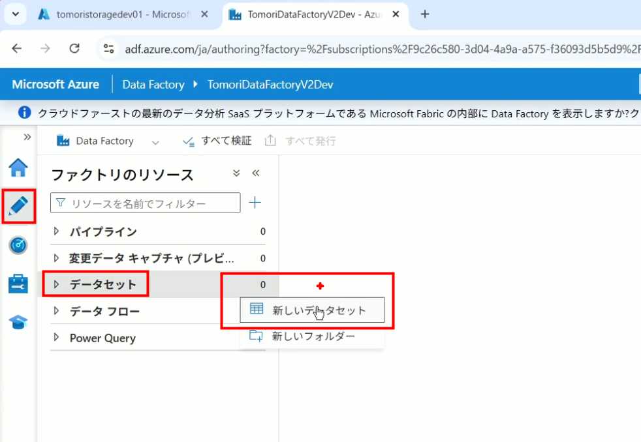641x442 pixels.
Task: Expand all resources with double down chevron
Action: (236, 173)
